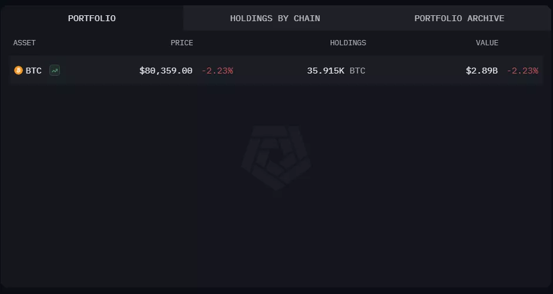This screenshot has width=553, height=294.
Task: Sort by the Holdings column header
Action: coord(348,43)
